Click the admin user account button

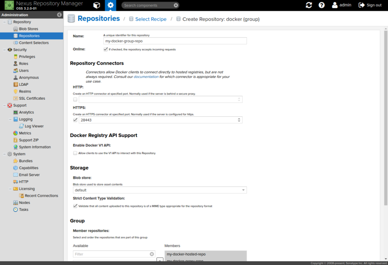[341, 5]
